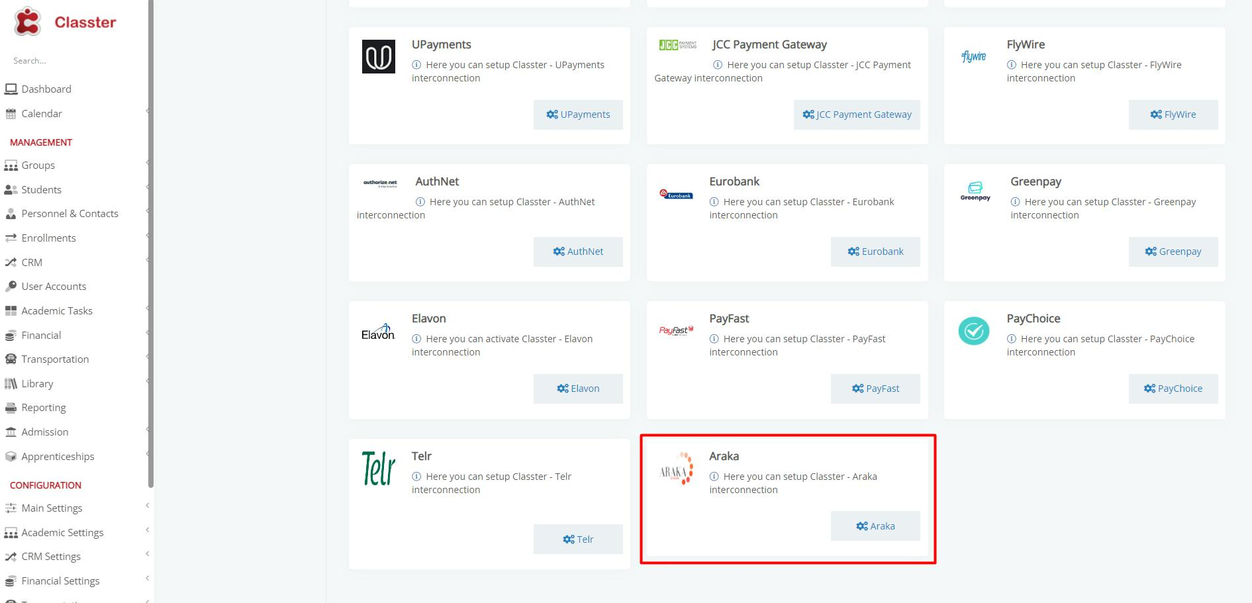Click the Library books icon
This screenshot has height=603, width=1252.
click(11, 384)
